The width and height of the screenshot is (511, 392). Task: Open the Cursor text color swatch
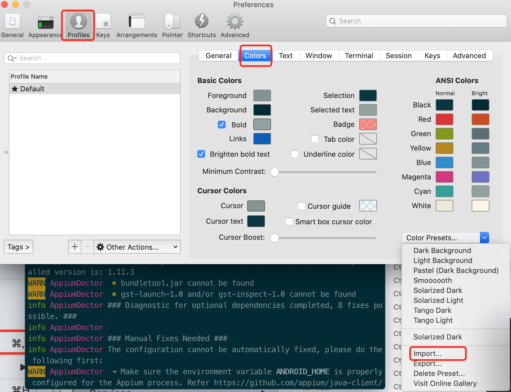click(x=256, y=221)
